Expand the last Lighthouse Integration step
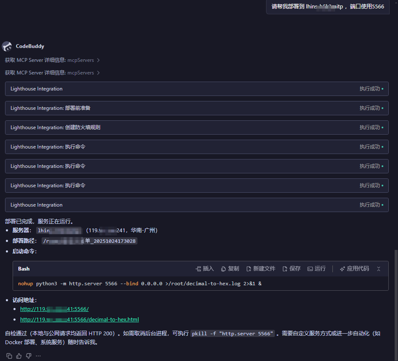Image resolution: width=398 pixels, height=361 pixels. (x=197, y=205)
